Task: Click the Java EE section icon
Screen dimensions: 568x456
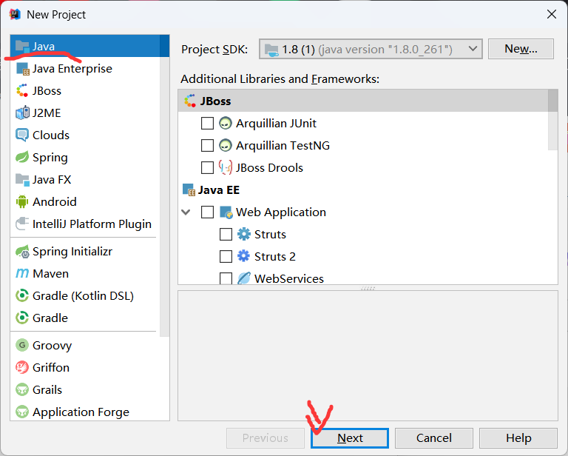Action: pos(189,190)
